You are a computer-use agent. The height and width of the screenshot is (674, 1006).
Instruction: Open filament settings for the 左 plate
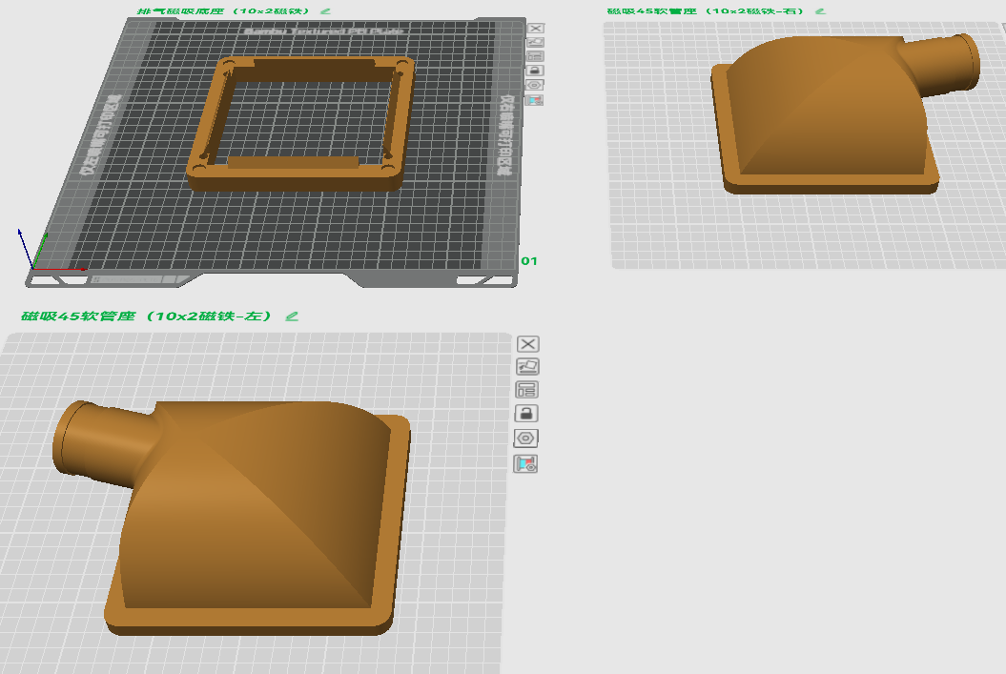pyautogui.click(x=525, y=463)
